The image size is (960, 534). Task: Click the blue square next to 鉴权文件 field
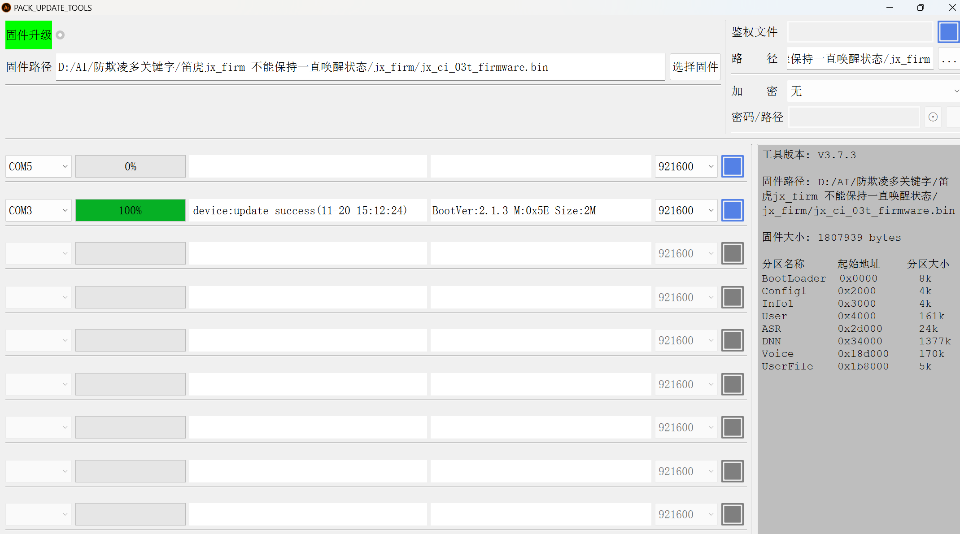click(948, 32)
